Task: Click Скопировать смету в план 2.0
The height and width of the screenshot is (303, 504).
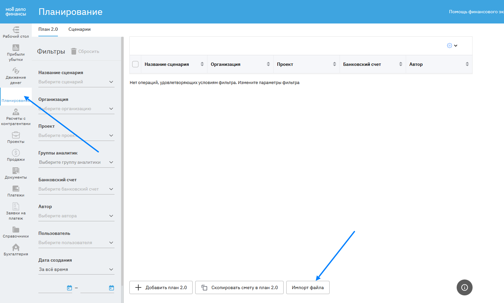Action: [x=239, y=287]
